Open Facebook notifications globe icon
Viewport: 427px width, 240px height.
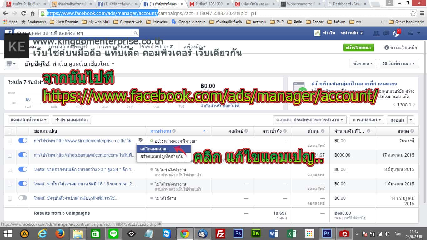tap(396, 33)
